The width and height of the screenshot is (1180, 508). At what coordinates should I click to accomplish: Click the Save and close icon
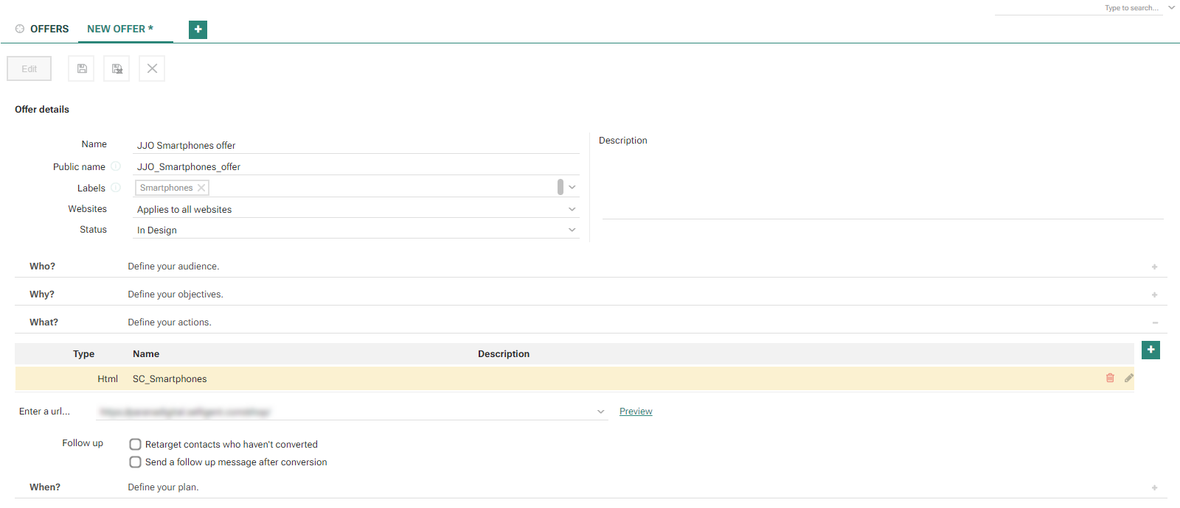coord(117,68)
